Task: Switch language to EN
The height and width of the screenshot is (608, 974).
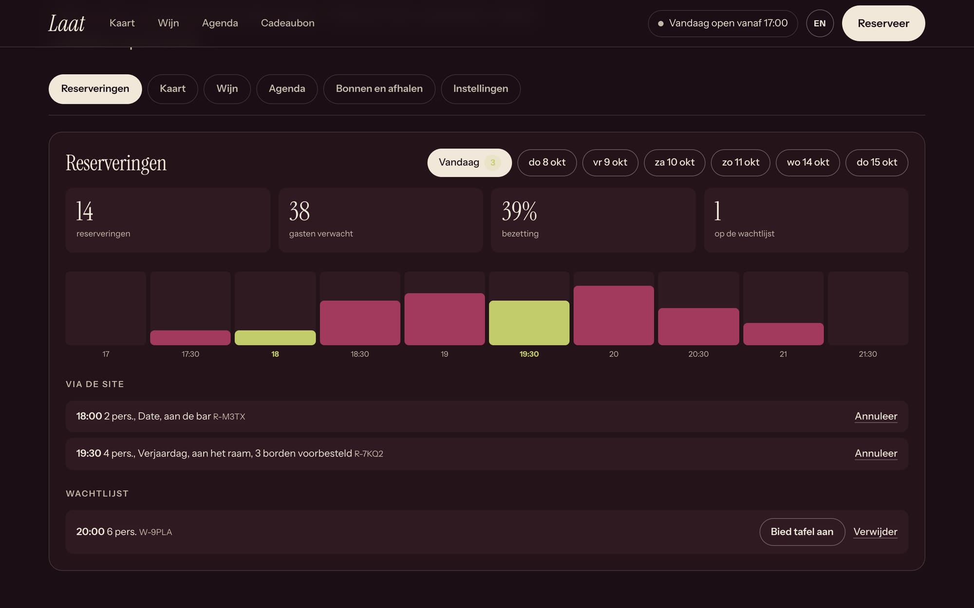Action: (x=820, y=23)
